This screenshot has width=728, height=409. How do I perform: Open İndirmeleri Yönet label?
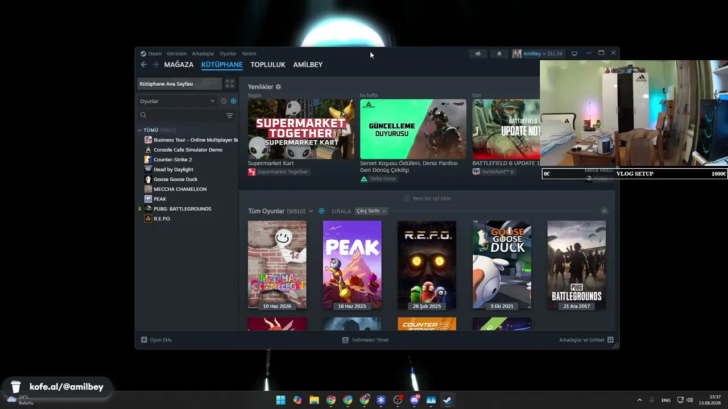coord(370,340)
